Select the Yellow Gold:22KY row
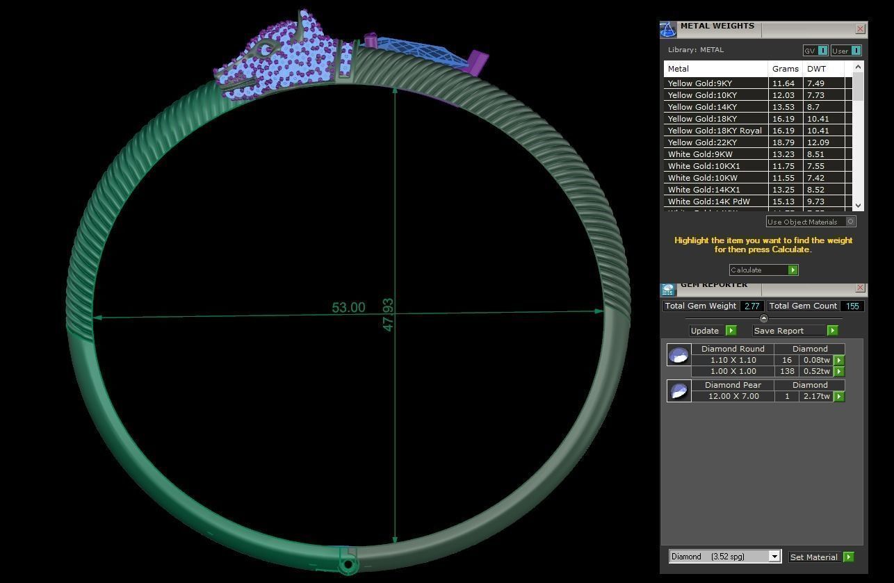Viewport: 894px width, 583px height. click(758, 142)
